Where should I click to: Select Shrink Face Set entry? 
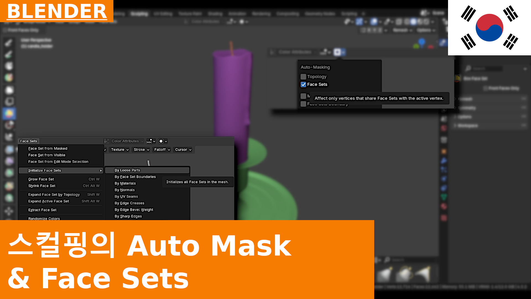pyautogui.click(x=61, y=186)
